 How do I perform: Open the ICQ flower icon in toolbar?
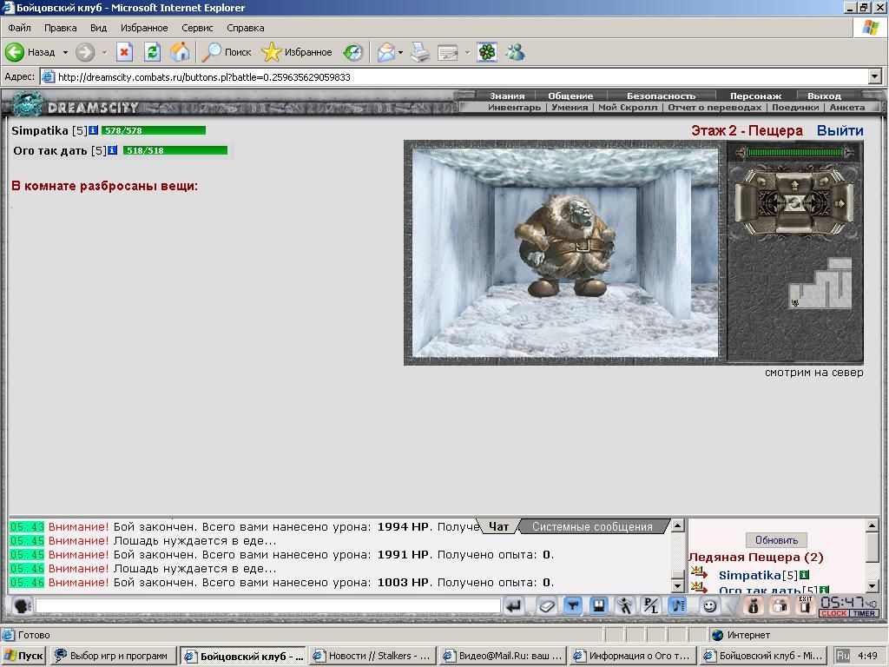(x=487, y=52)
